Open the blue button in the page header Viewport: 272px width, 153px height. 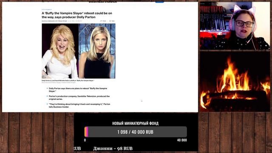pos(159,2)
